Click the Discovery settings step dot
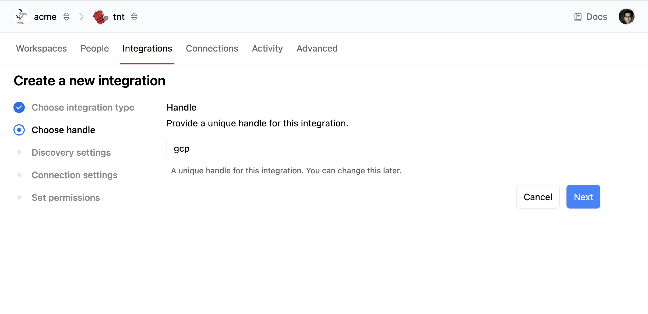648x314 pixels. [19, 152]
